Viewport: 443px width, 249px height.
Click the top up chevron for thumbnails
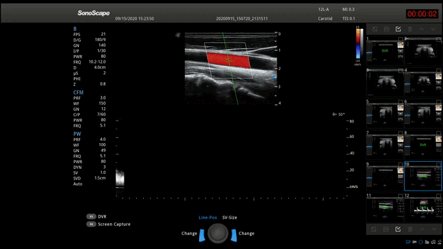click(x=422, y=29)
